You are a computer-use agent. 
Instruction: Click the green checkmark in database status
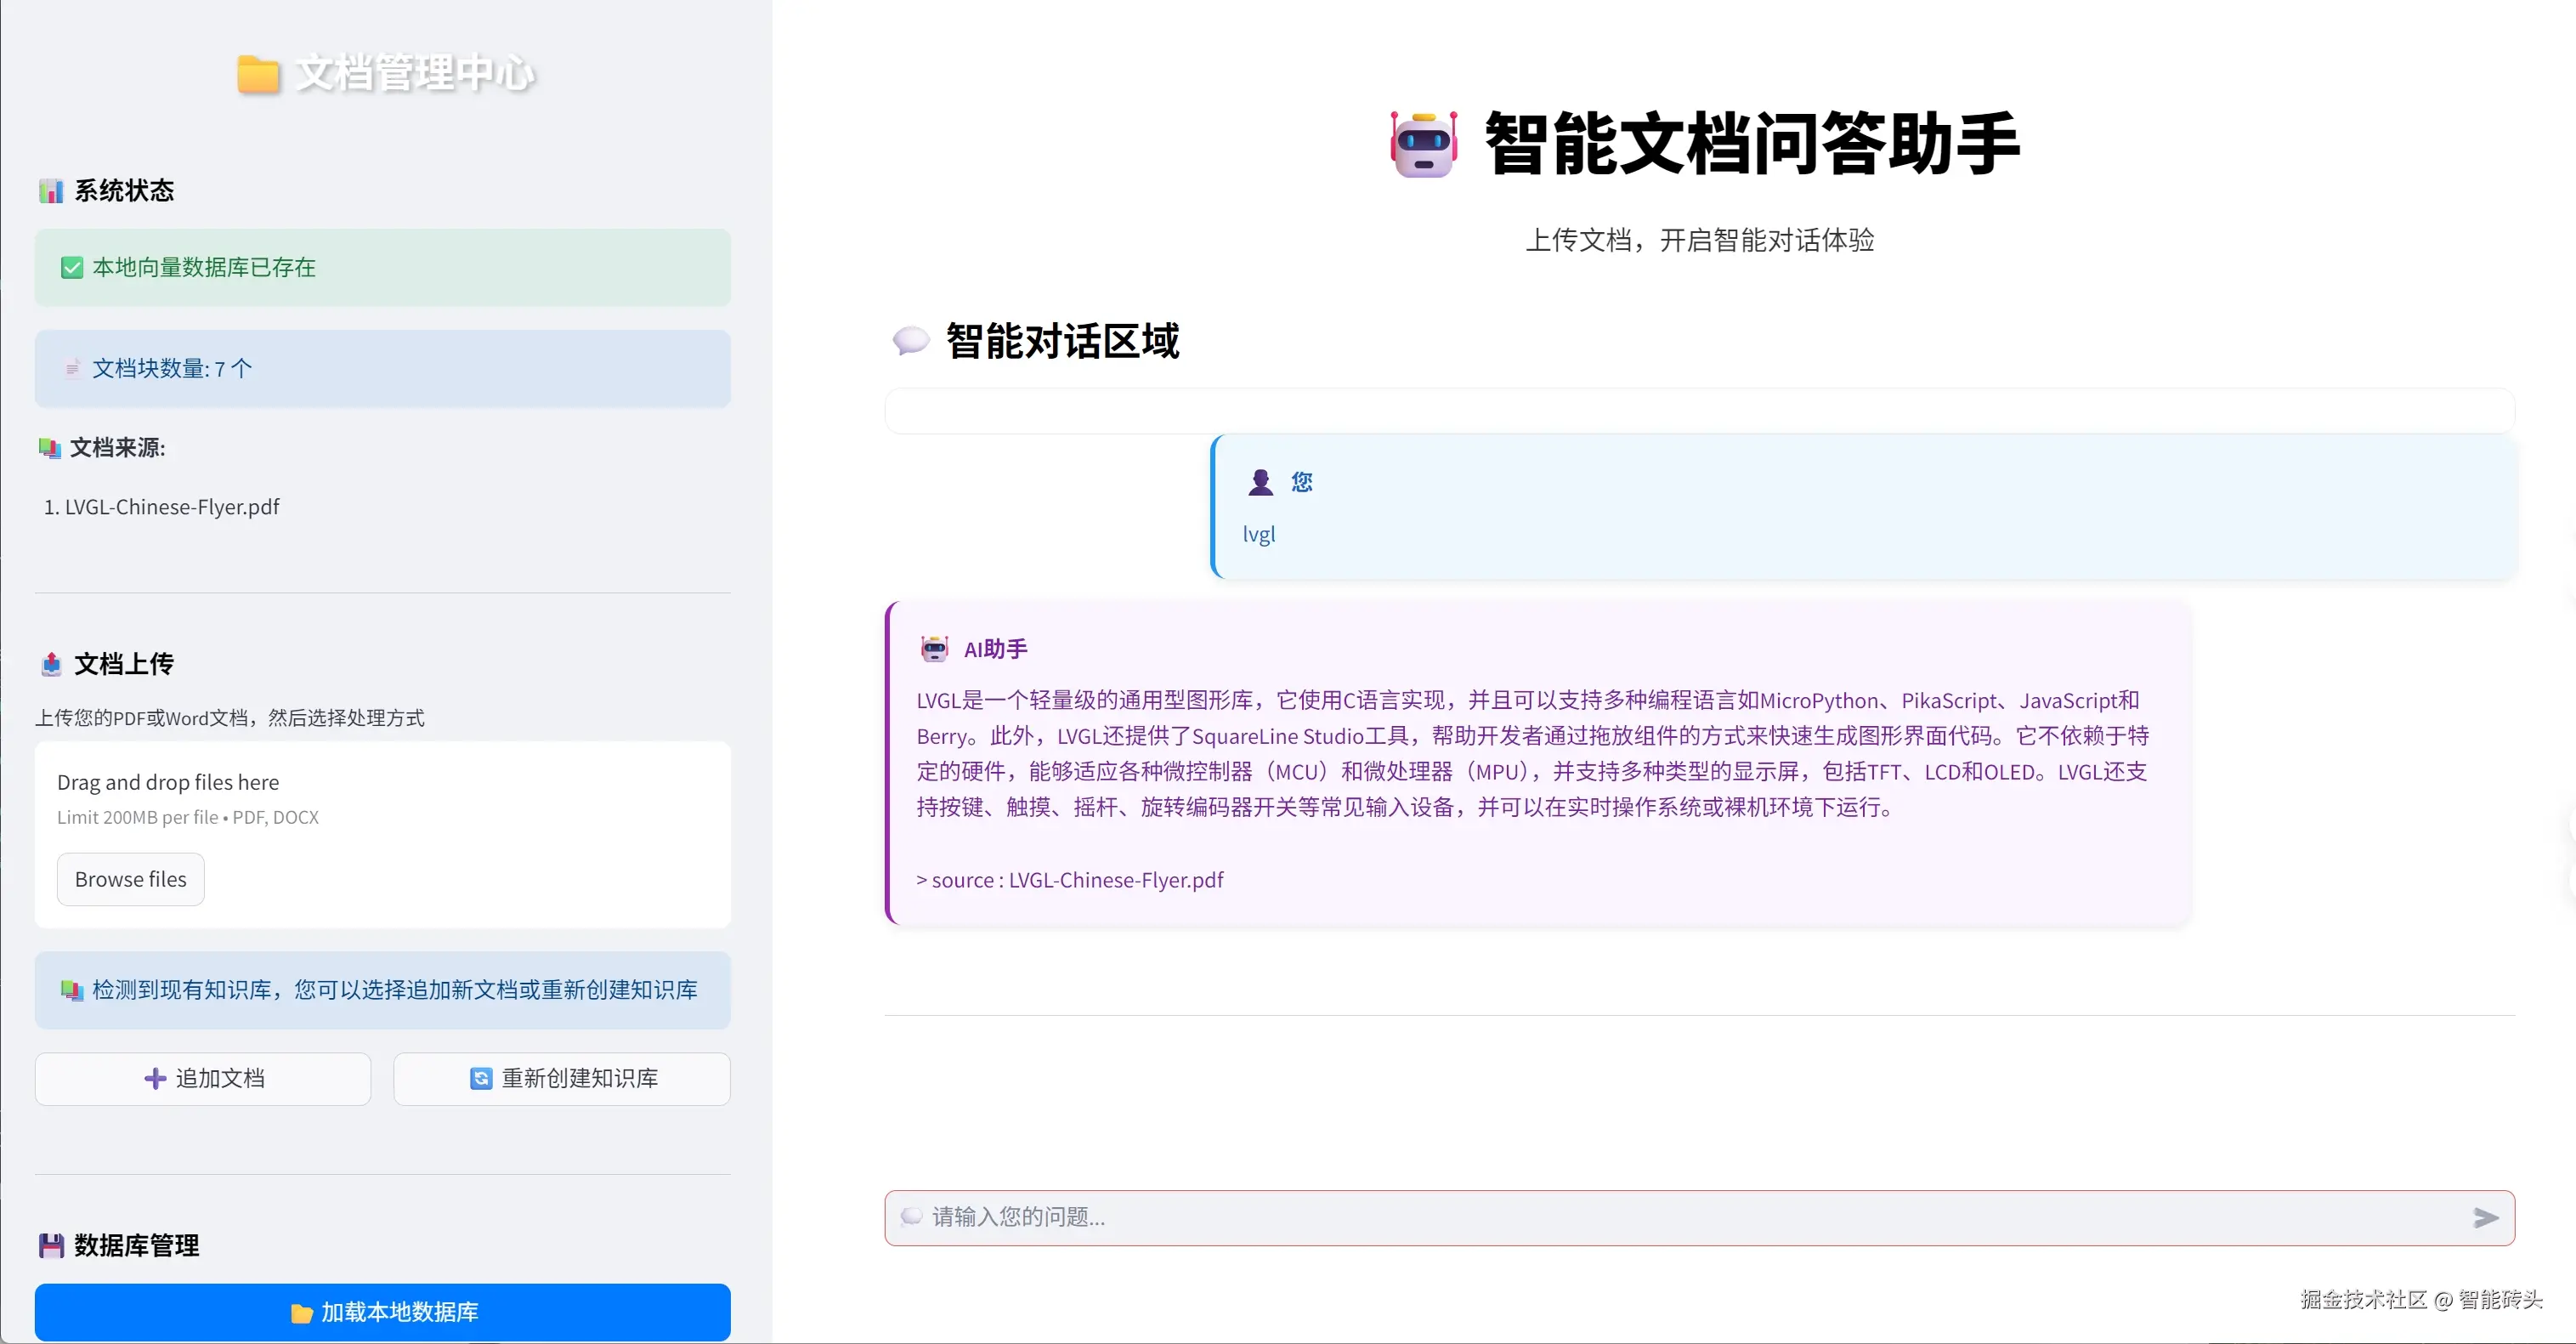[x=72, y=268]
